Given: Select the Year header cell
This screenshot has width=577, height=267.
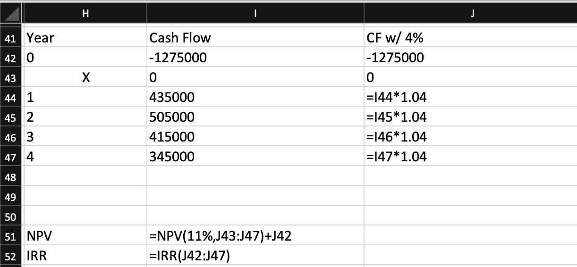Looking at the screenshot, I should 85,38.
